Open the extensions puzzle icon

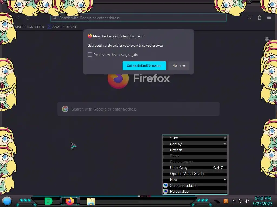pyautogui.click(x=259, y=18)
